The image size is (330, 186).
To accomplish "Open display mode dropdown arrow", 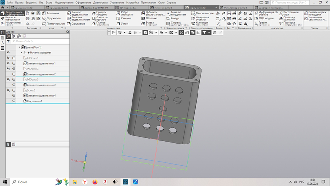I will click(x=156, y=33).
